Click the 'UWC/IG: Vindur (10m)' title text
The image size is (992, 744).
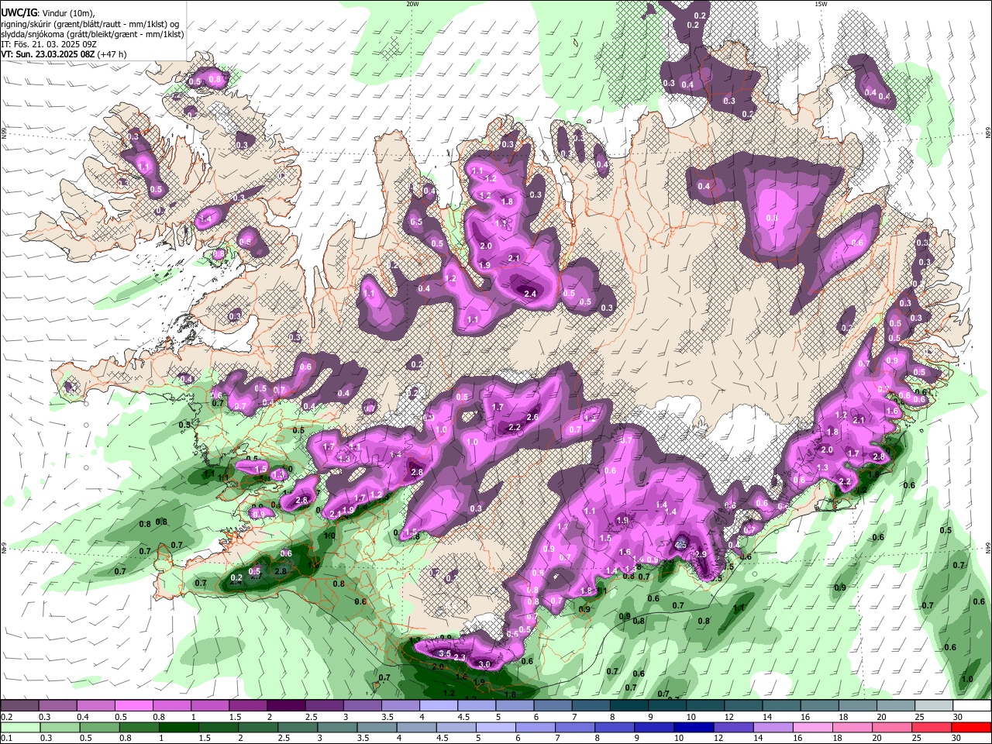47,13
